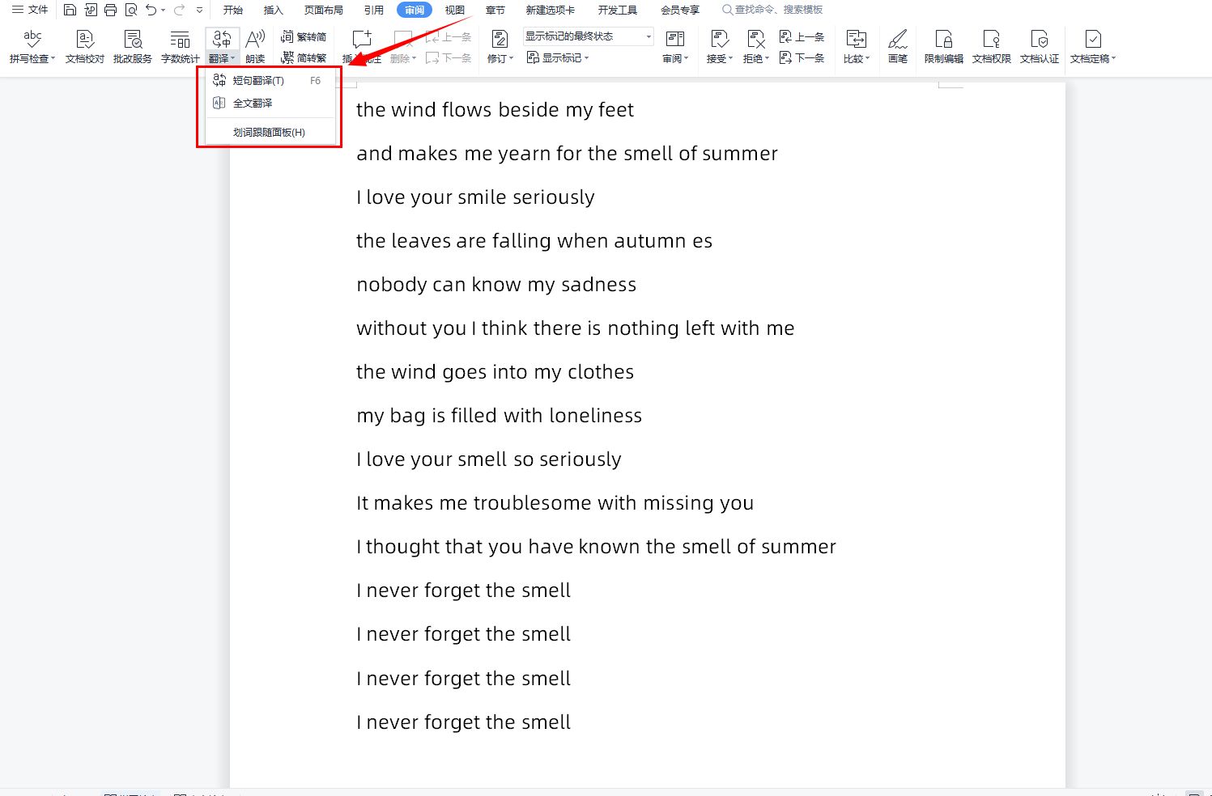
Task: Expand the 比较 dropdown arrow
Action: coord(867,58)
